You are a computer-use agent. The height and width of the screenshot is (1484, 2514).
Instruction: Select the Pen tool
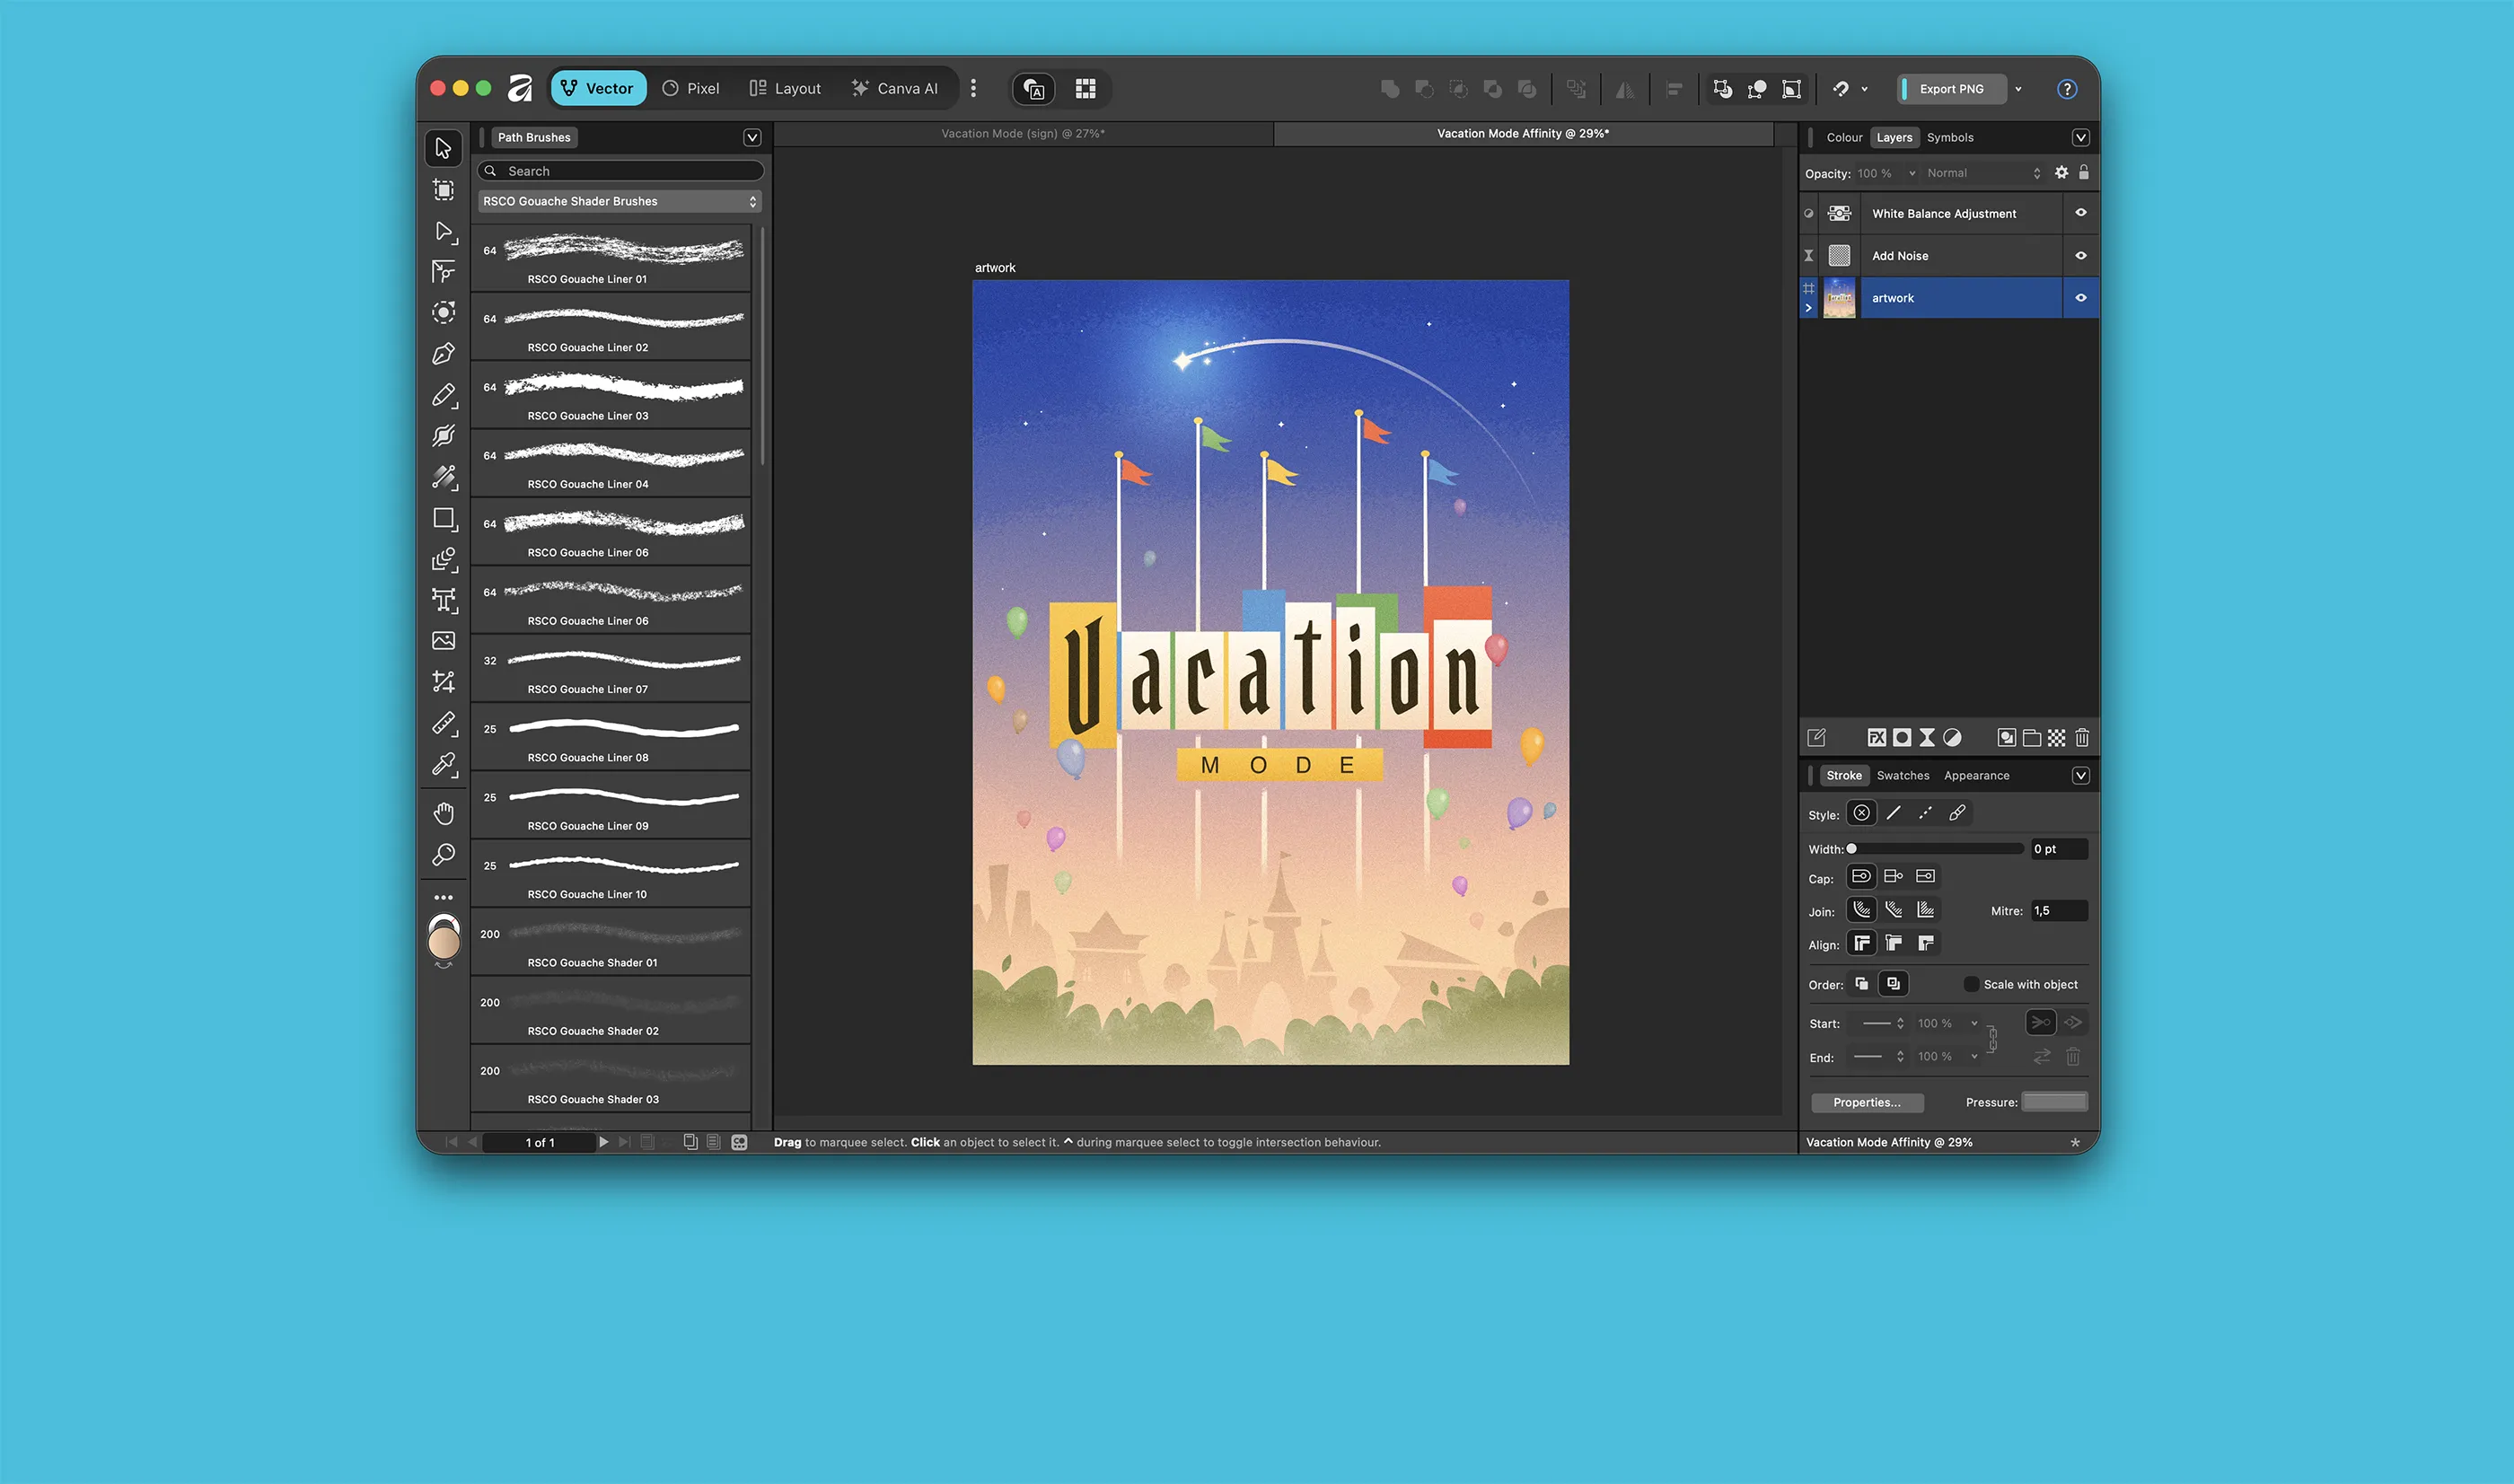pos(443,354)
